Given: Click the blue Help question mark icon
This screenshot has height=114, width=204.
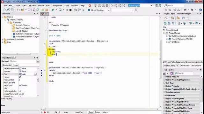Looking at the screenshot, I should click(x=200, y=10).
